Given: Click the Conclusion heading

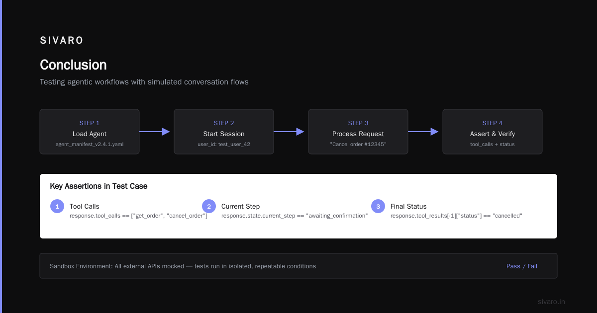Looking at the screenshot, I should click(x=73, y=65).
